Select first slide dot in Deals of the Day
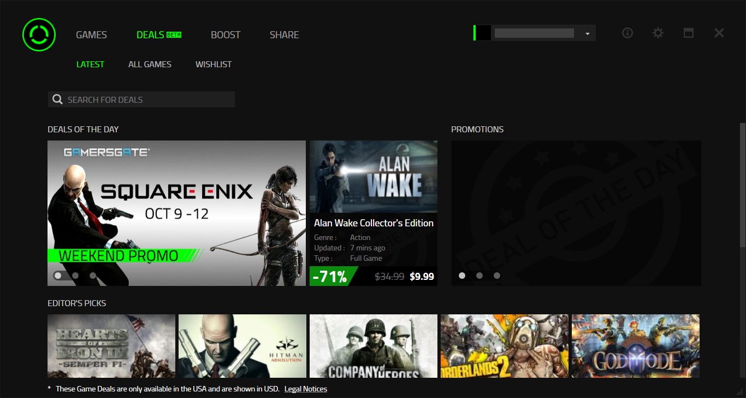The height and width of the screenshot is (398, 746). (58, 276)
